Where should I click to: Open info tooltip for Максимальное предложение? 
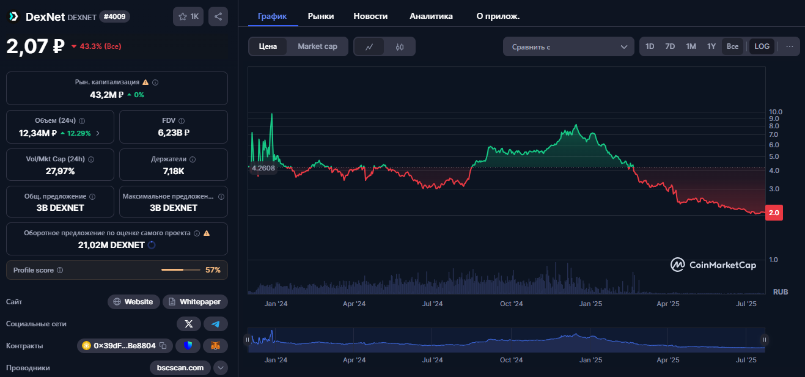(221, 197)
